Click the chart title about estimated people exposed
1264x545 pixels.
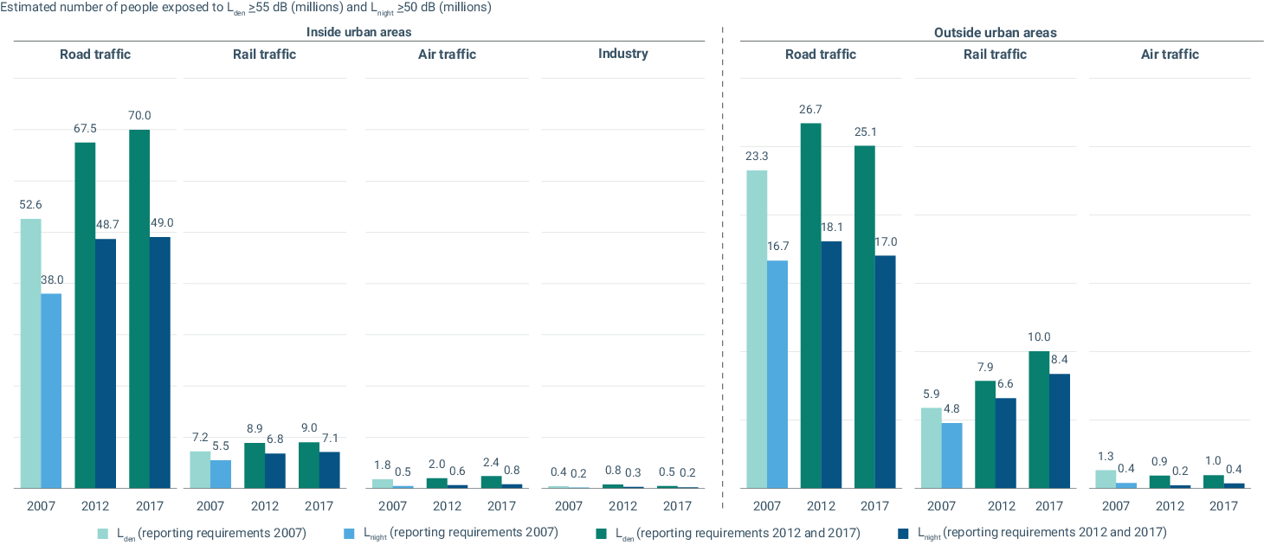(x=246, y=8)
